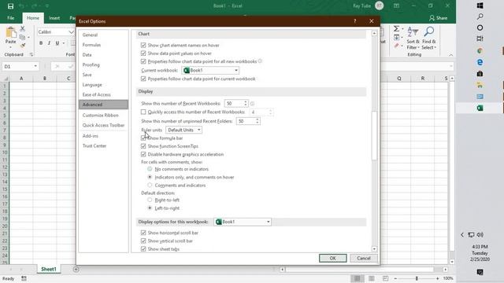Open the Current workbook Book1 dropdown
Image resolution: width=504 pixels, height=283 pixels.
[x=210, y=70]
